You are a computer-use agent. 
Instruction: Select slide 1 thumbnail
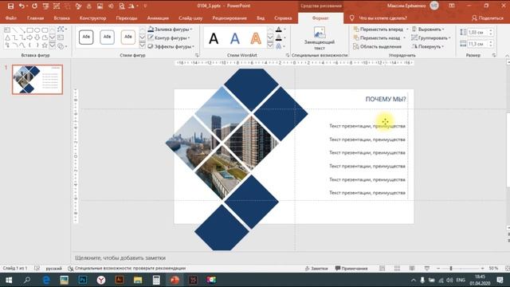point(37,80)
